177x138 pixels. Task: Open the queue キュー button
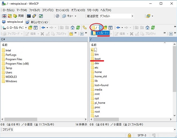[68, 16]
